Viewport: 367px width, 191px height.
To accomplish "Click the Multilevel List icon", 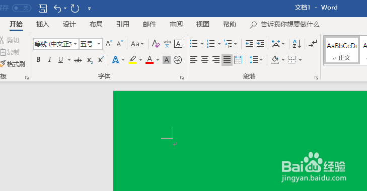I will coord(228,44).
